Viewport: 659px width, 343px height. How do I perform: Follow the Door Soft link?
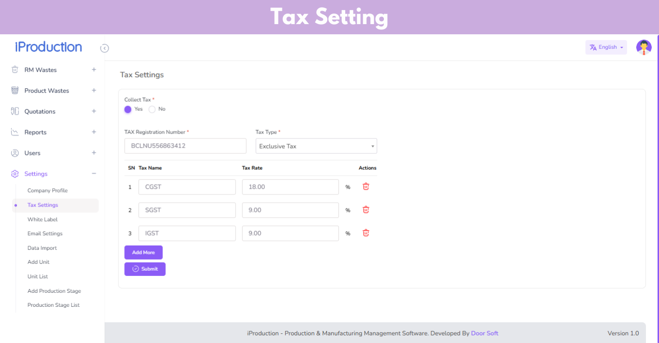tap(484, 333)
